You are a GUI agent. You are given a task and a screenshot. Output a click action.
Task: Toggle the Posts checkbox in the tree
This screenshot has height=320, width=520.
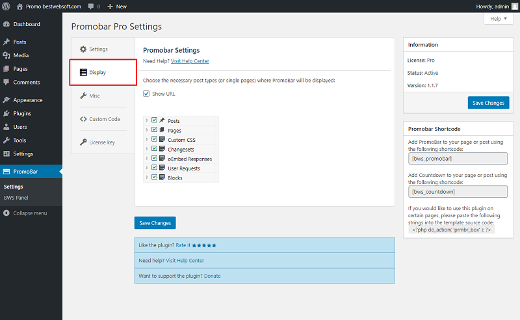154,120
